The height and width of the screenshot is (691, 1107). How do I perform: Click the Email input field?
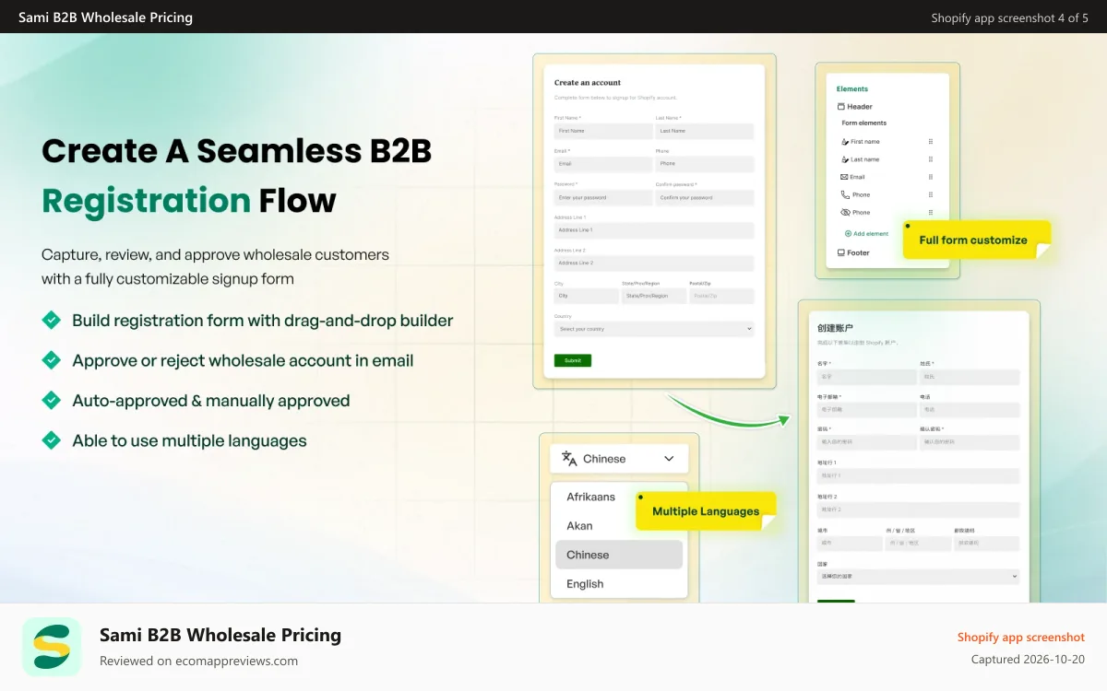point(603,164)
